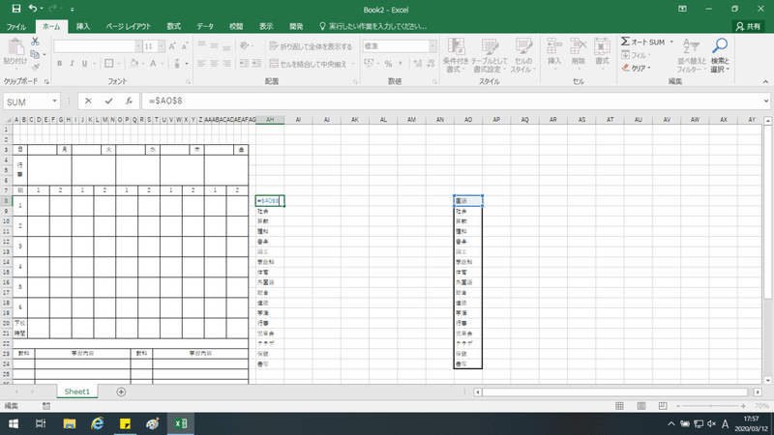The width and height of the screenshot is (774, 435).
Task: Toggle right text alignment
Action: 226,63
